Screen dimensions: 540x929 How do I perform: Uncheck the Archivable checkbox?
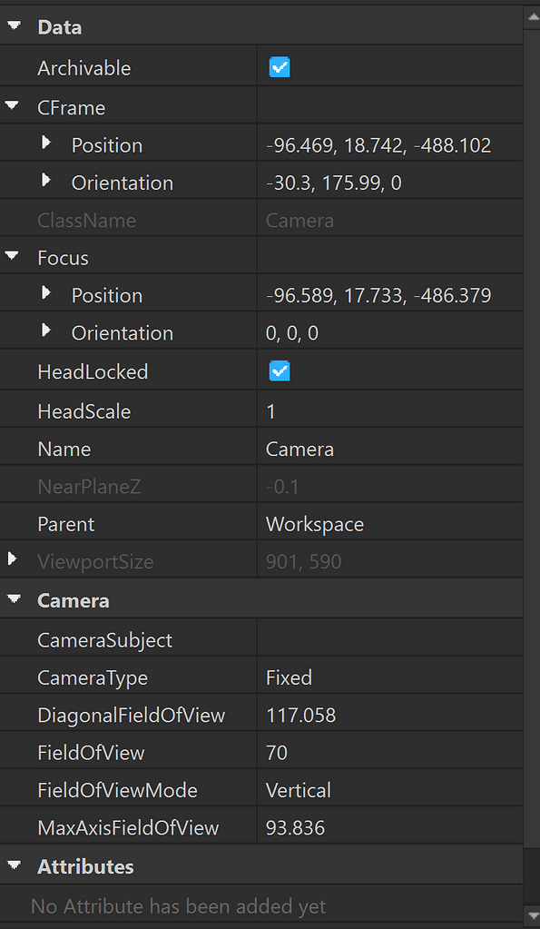[x=279, y=66]
